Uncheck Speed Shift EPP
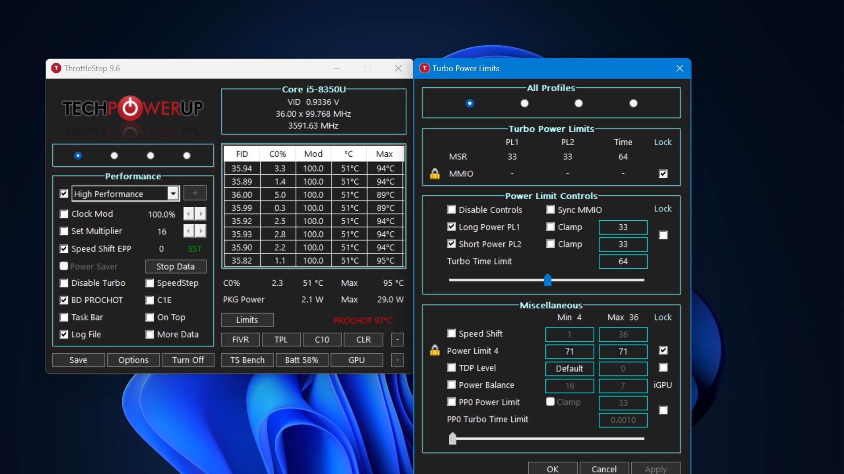This screenshot has width=844, height=474. tap(64, 249)
